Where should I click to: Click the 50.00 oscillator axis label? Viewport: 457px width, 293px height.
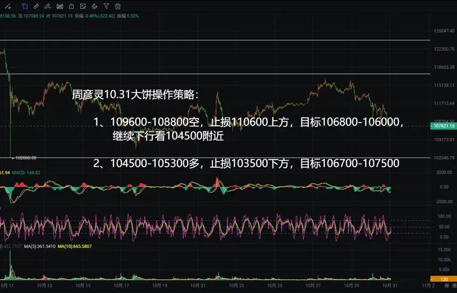444,226
